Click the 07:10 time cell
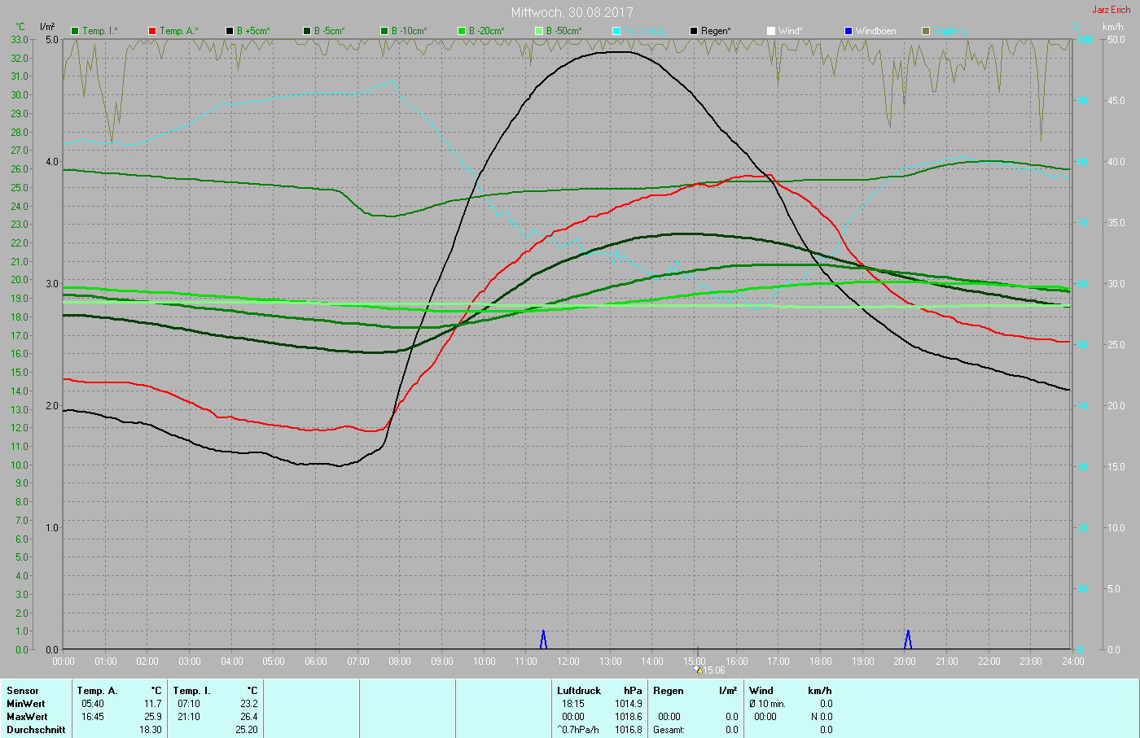This screenshot has width=1140, height=738. pyautogui.click(x=189, y=704)
